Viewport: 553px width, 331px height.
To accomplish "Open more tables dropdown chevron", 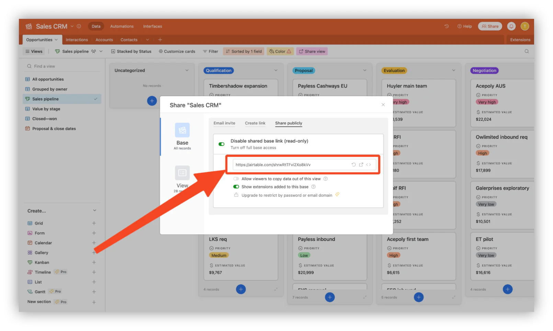I will (147, 40).
